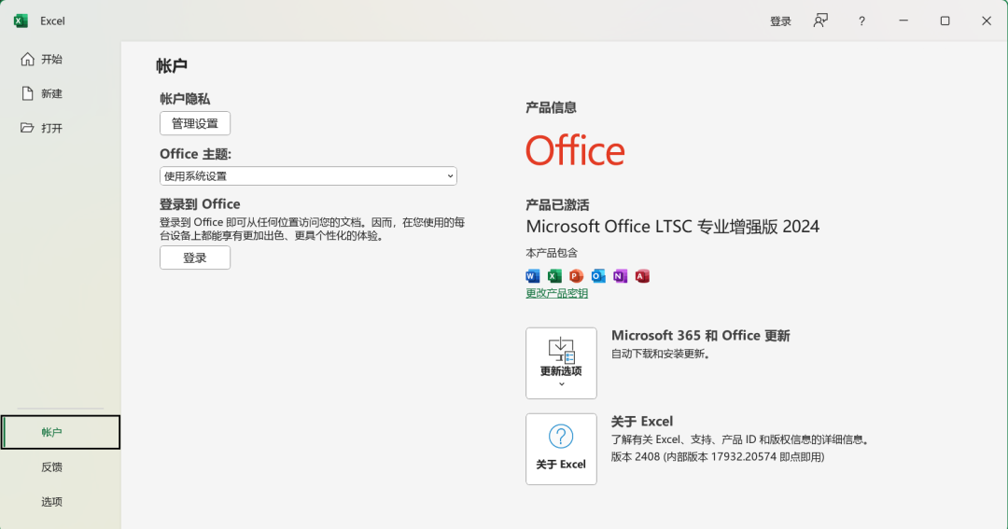Click the Word app icon
Image resolution: width=1008 pixels, height=529 pixels.
point(532,276)
